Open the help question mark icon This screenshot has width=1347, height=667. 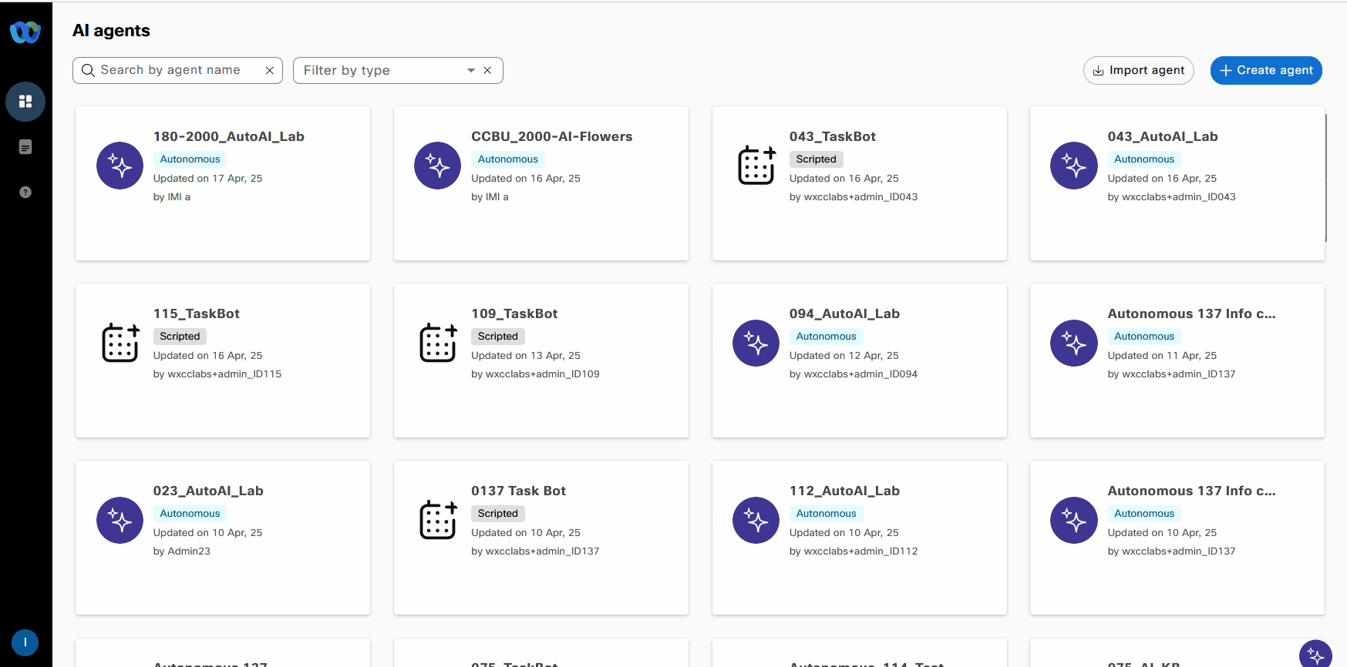tap(25, 193)
